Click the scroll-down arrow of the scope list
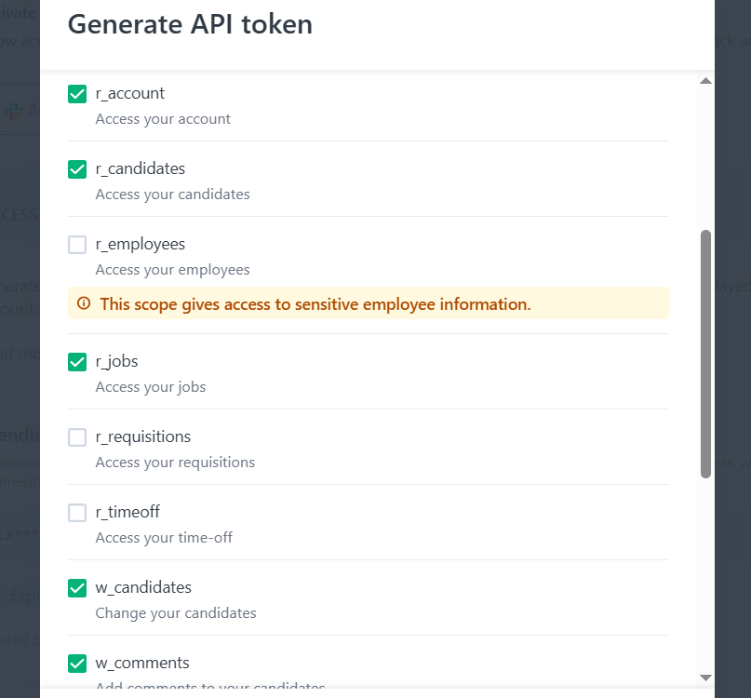The height and width of the screenshot is (698, 751). click(x=705, y=678)
